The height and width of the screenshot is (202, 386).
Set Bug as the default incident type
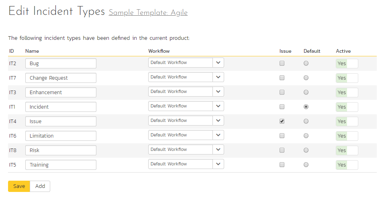pyautogui.click(x=306, y=63)
